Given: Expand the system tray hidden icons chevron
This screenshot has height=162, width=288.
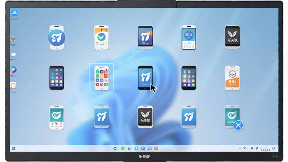Looking at the screenshot, I should click(x=240, y=148).
